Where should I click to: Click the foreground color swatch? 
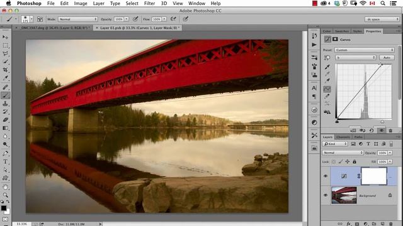(4, 208)
